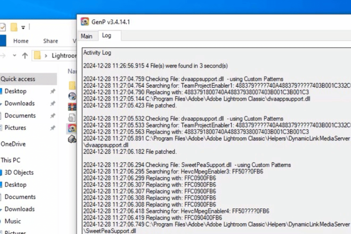Select Quick access in the navigation pane

[x=18, y=79]
